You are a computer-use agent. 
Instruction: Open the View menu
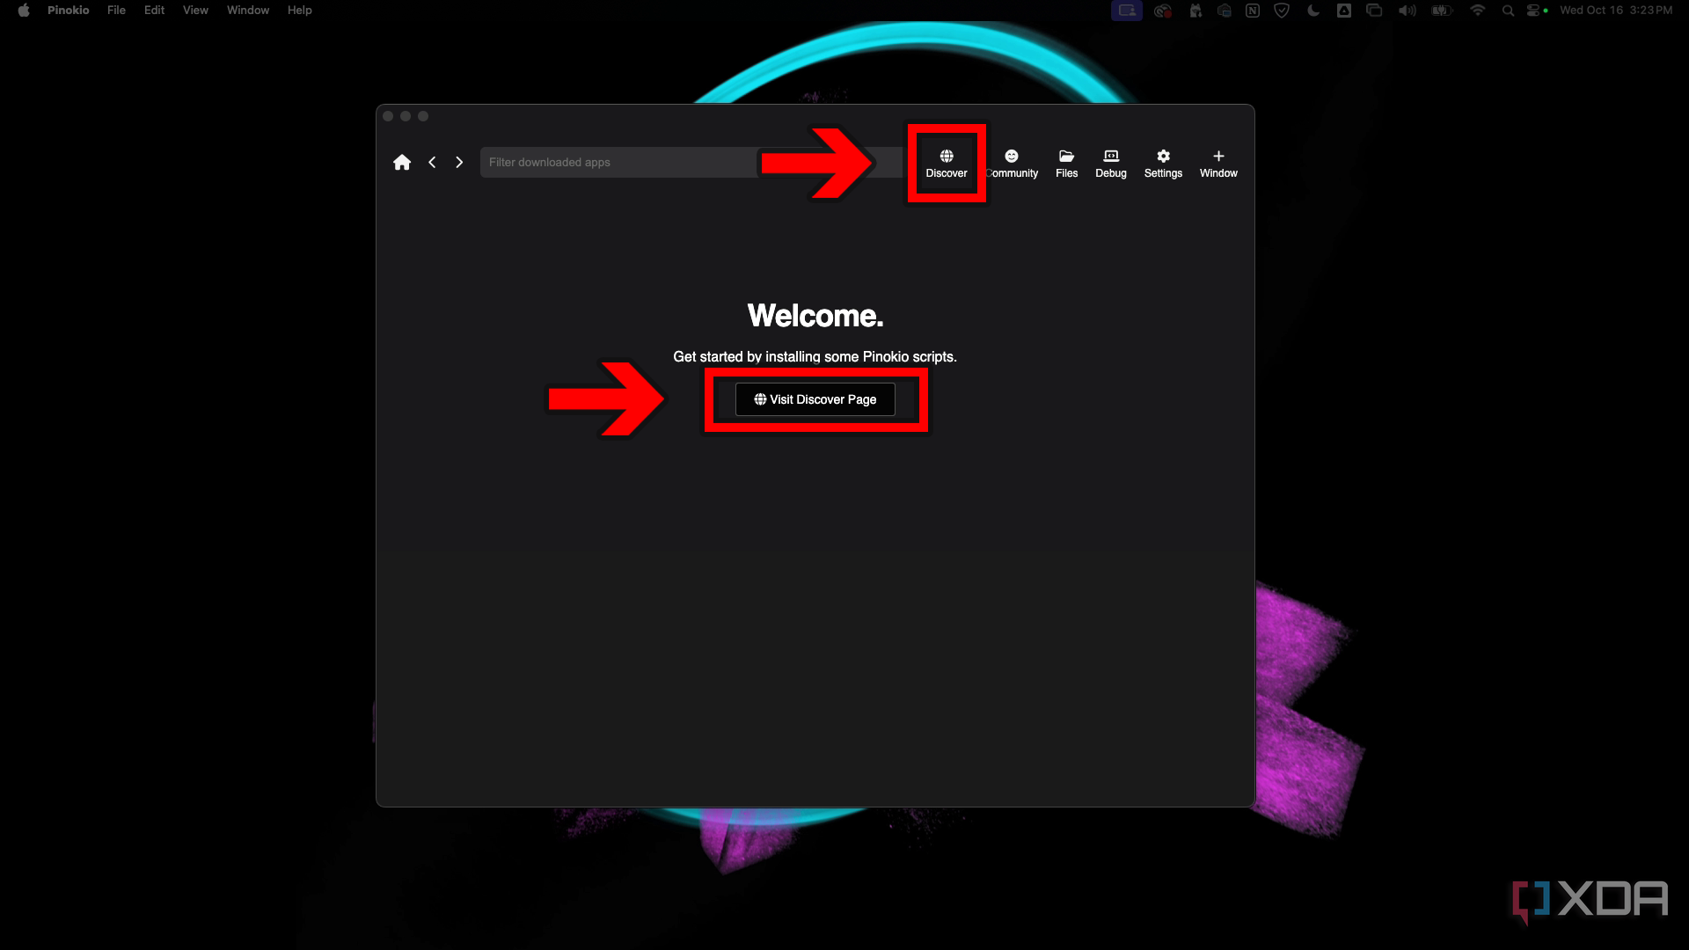point(195,11)
